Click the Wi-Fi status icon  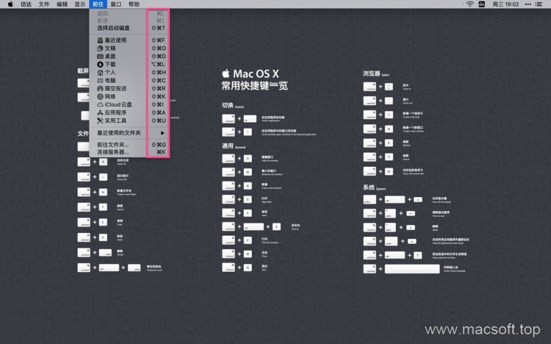point(470,4)
